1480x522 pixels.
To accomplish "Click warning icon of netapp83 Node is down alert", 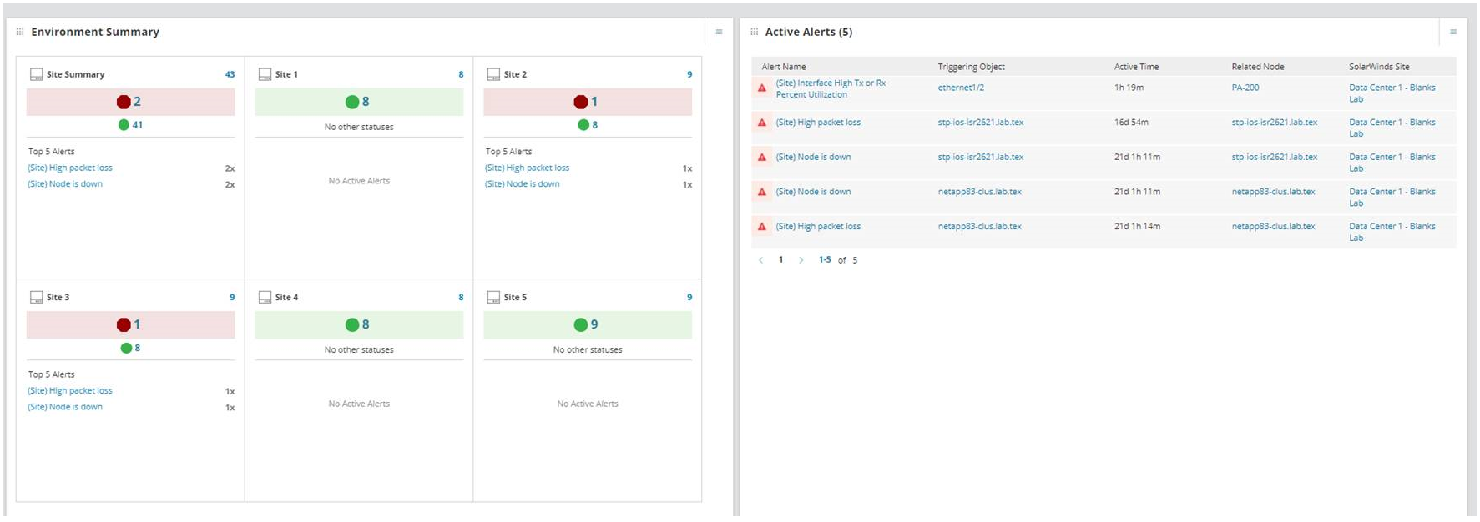I will (762, 192).
